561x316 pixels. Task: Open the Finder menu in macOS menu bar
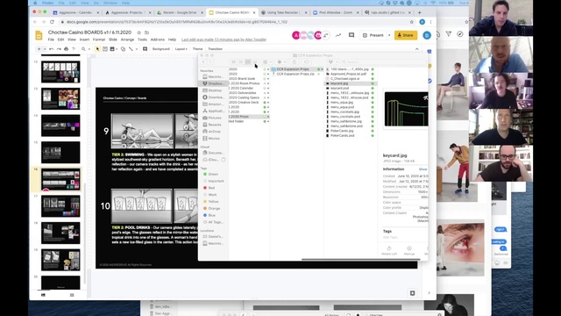coord(48,3)
